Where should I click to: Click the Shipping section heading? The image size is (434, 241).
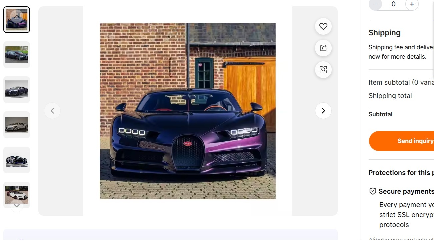[x=384, y=33]
